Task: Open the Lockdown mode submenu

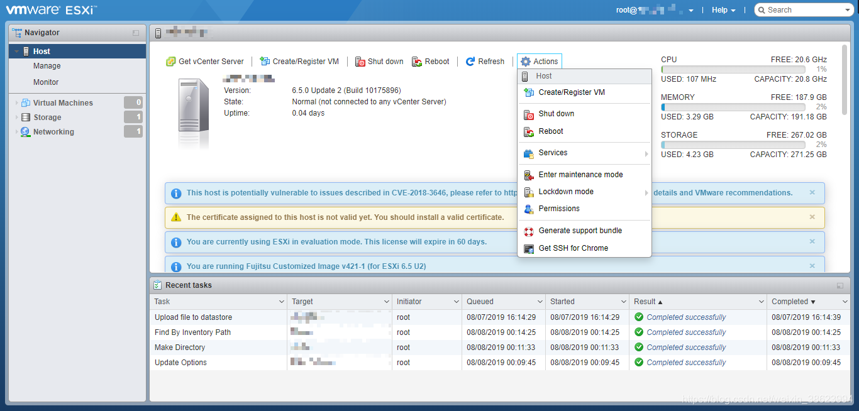Action: tap(584, 192)
